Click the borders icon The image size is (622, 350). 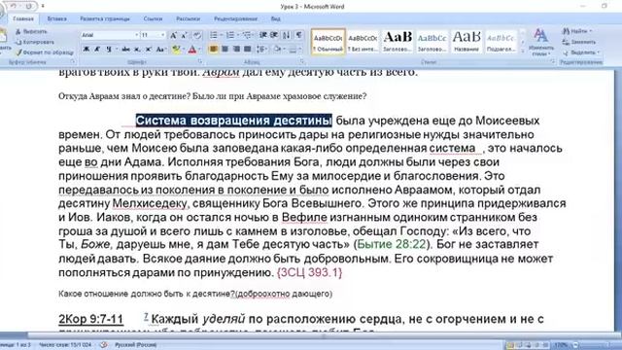tap(293, 50)
